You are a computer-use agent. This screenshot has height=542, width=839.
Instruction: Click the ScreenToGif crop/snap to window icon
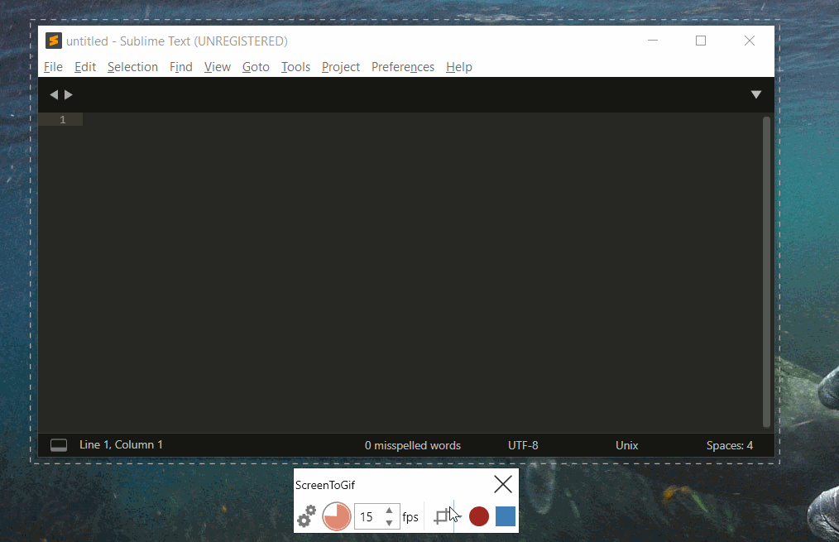point(442,516)
